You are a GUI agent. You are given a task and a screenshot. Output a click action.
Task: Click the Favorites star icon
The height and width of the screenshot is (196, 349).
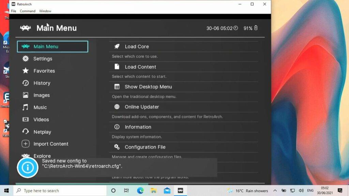point(25,71)
